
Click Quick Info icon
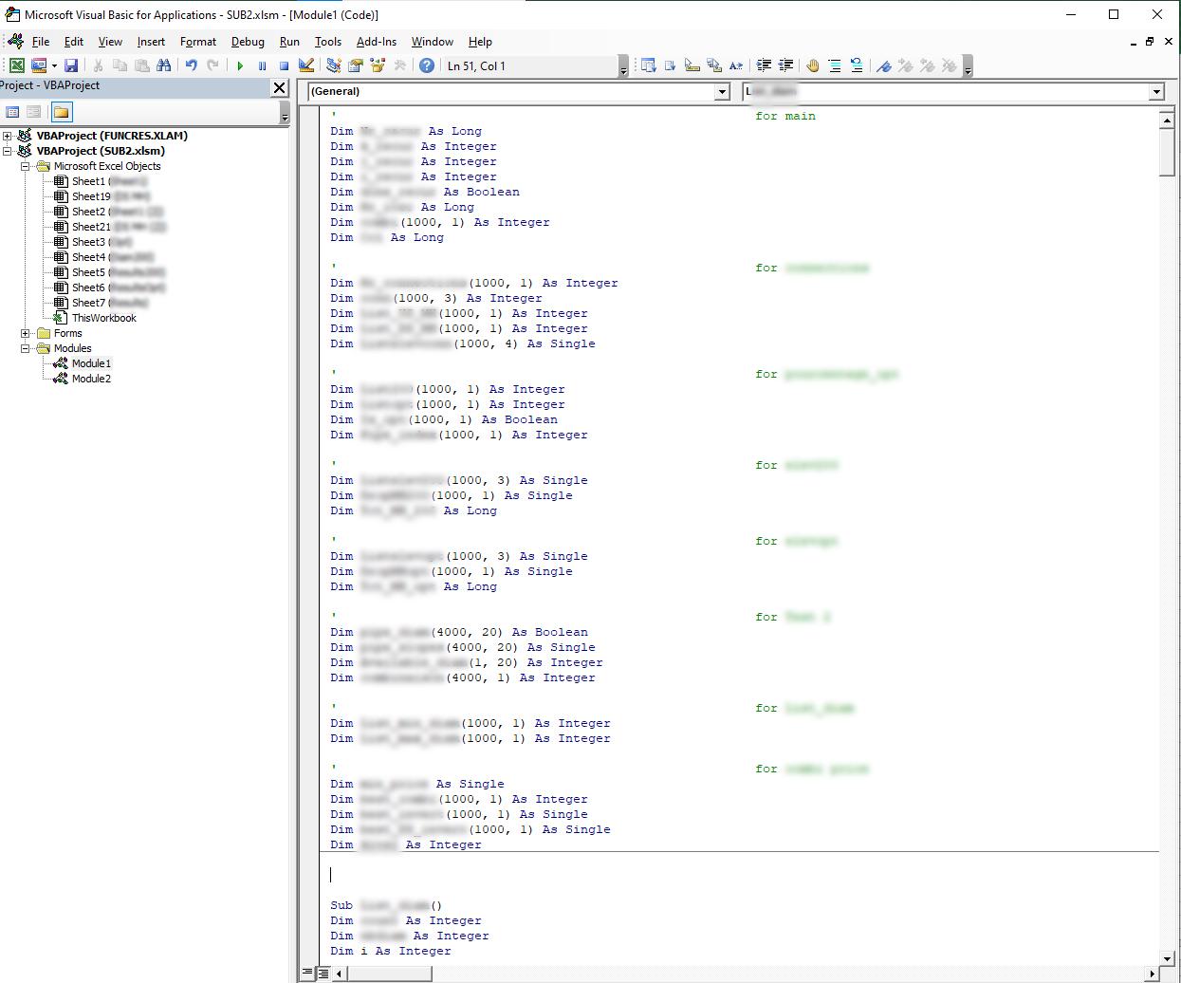tap(692, 65)
